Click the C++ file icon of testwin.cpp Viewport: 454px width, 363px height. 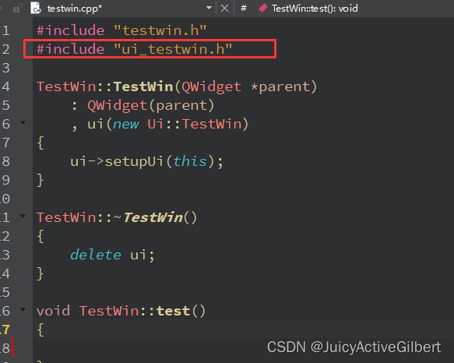pyautogui.click(x=36, y=8)
